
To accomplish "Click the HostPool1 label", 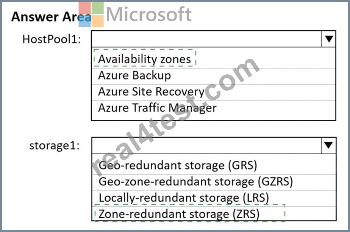I will coord(52,39).
